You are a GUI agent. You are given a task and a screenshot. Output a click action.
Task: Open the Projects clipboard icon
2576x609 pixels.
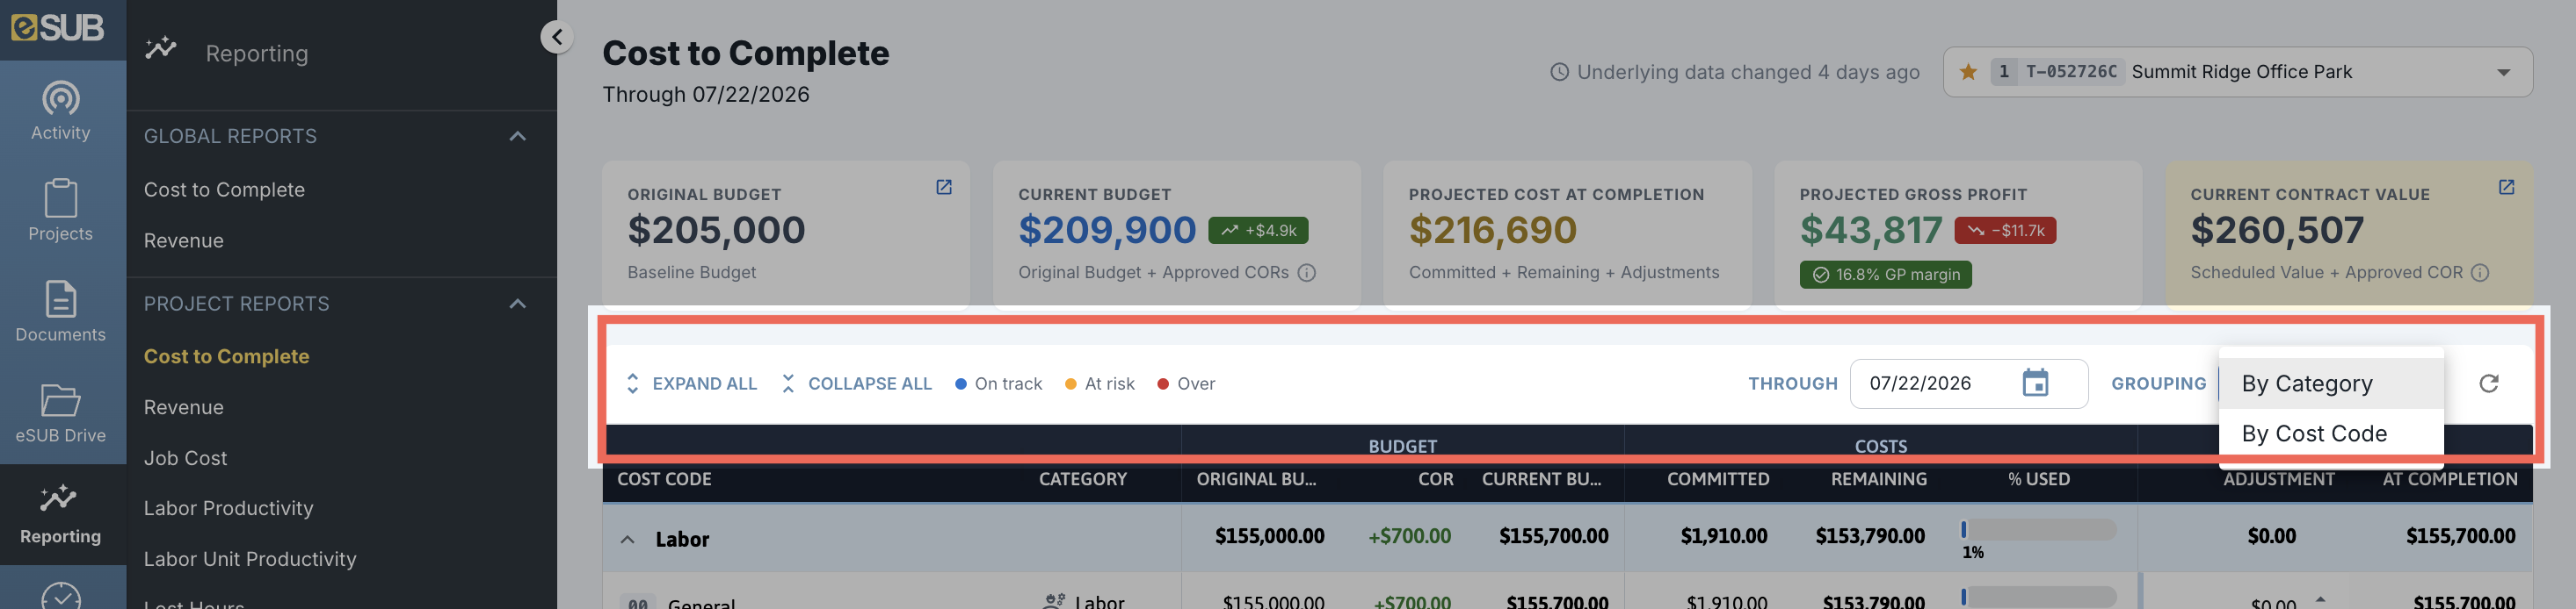(61, 197)
